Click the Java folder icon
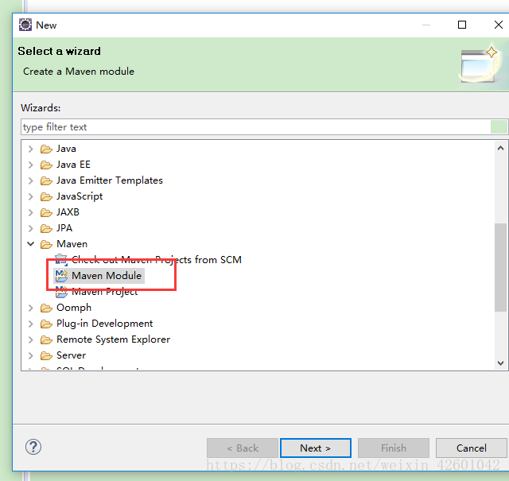Image resolution: width=509 pixels, height=481 pixels. click(46, 149)
